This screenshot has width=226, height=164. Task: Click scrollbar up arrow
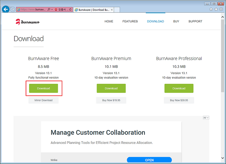pyautogui.click(x=223, y=17)
